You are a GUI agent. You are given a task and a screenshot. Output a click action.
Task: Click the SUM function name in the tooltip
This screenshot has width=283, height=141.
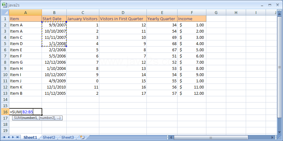pyautogui.click(x=17, y=118)
